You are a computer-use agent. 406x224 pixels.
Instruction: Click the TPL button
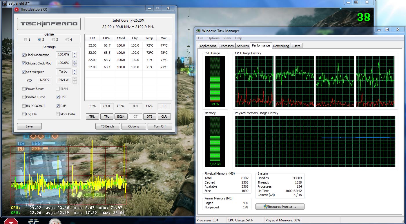pos(106,116)
